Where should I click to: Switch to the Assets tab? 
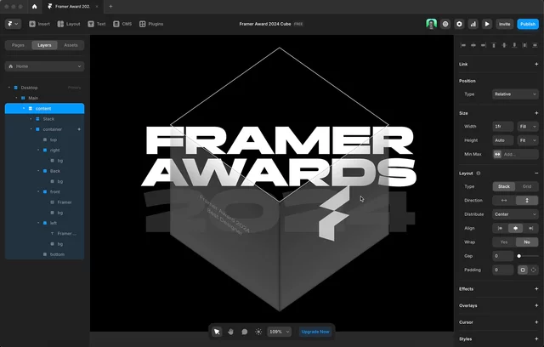[x=71, y=45]
